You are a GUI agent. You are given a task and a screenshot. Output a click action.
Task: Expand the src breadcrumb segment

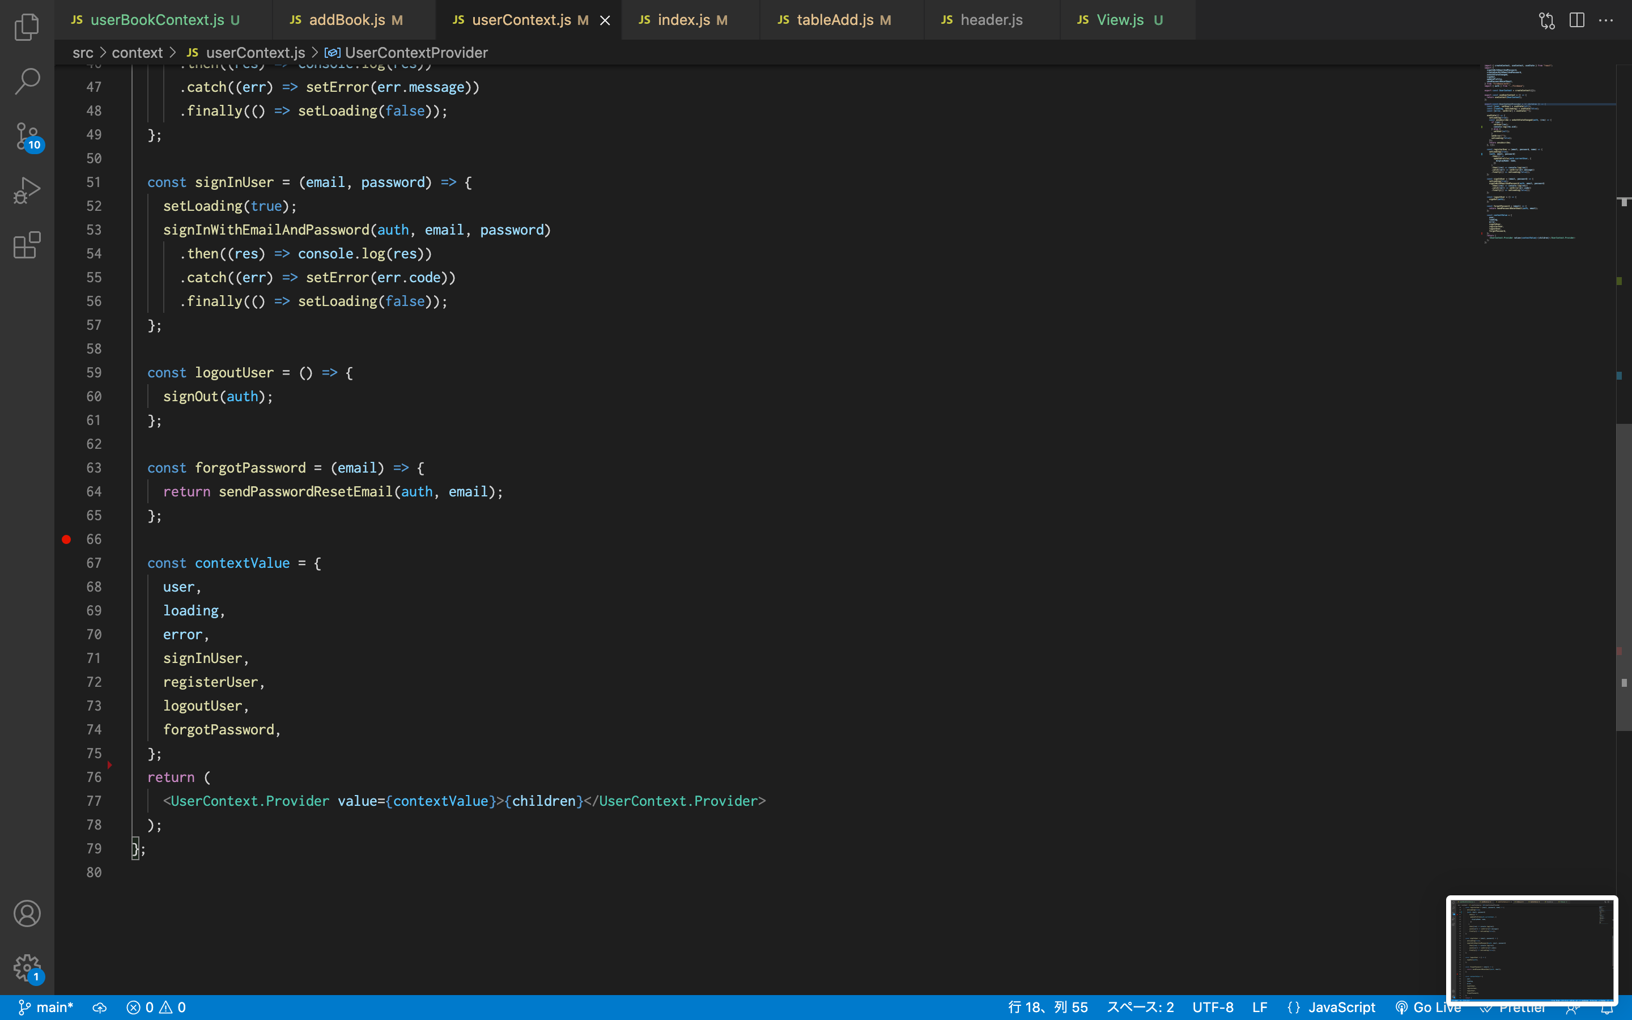pyautogui.click(x=83, y=53)
